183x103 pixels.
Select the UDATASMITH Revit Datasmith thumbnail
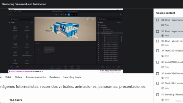coord(49,49)
